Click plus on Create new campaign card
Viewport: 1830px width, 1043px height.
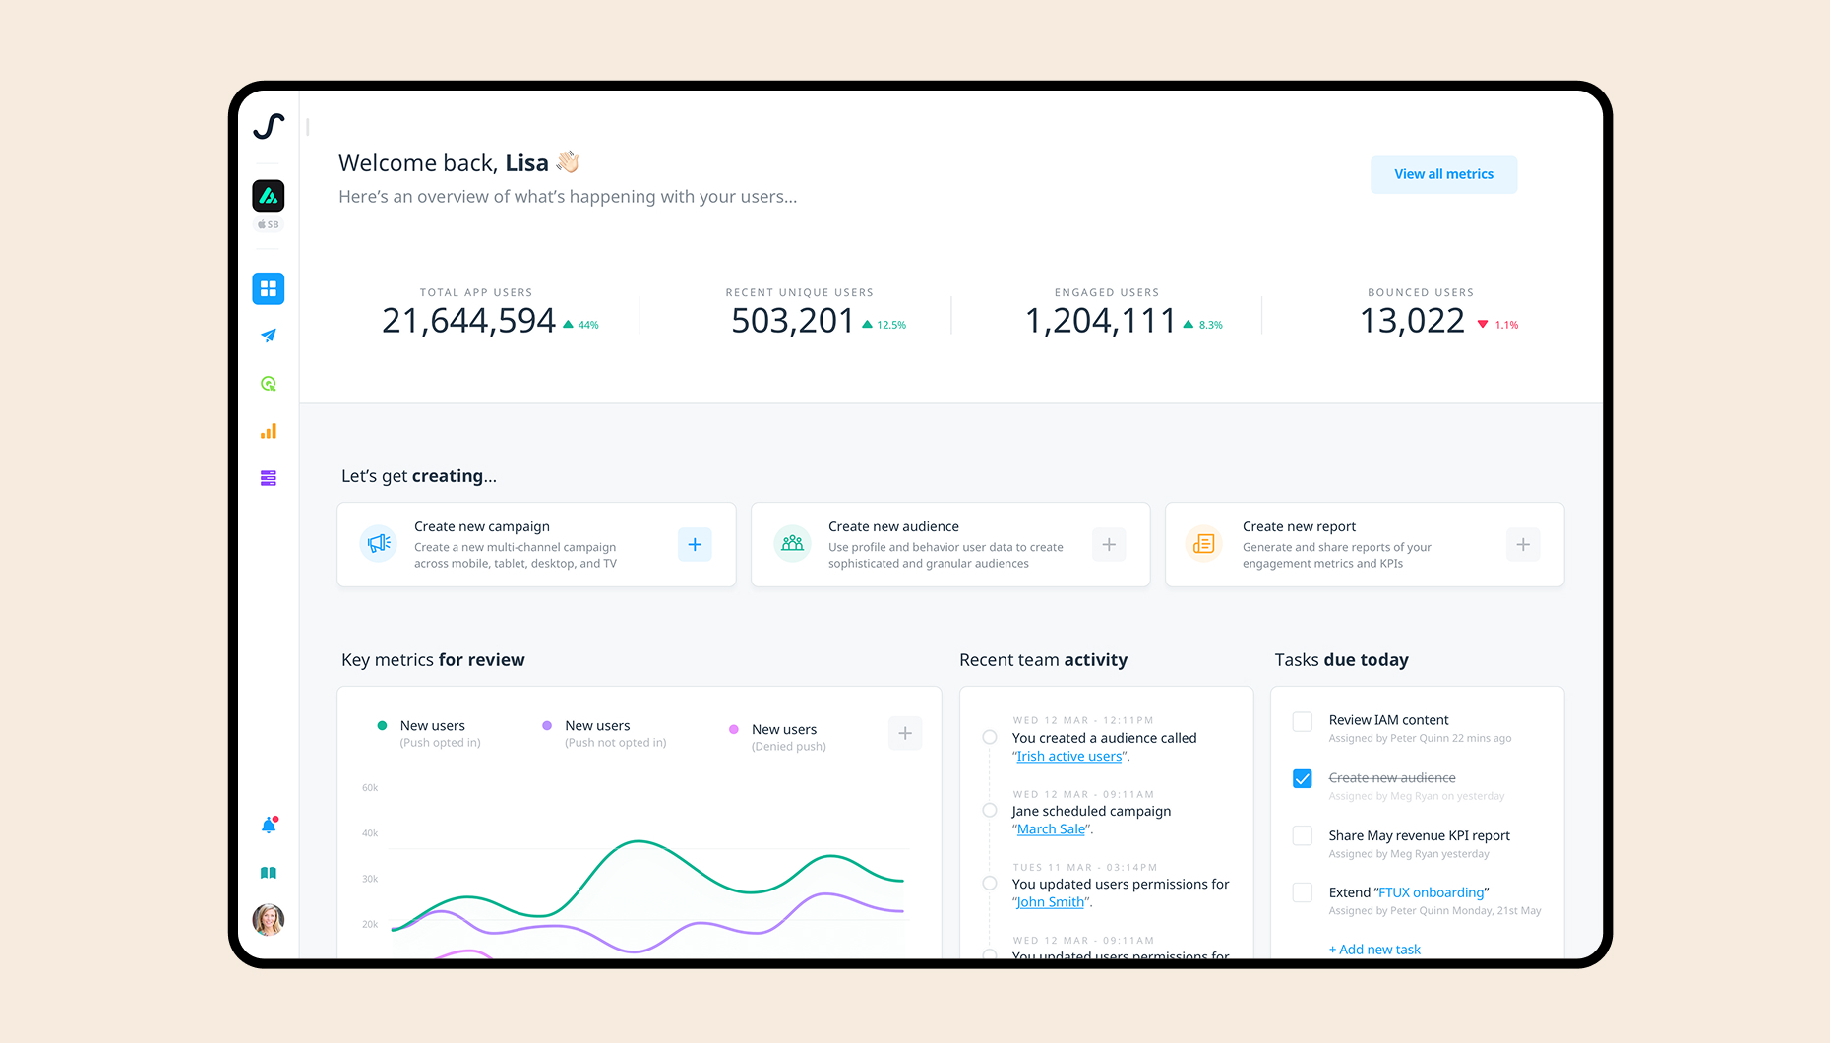pos(695,544)
